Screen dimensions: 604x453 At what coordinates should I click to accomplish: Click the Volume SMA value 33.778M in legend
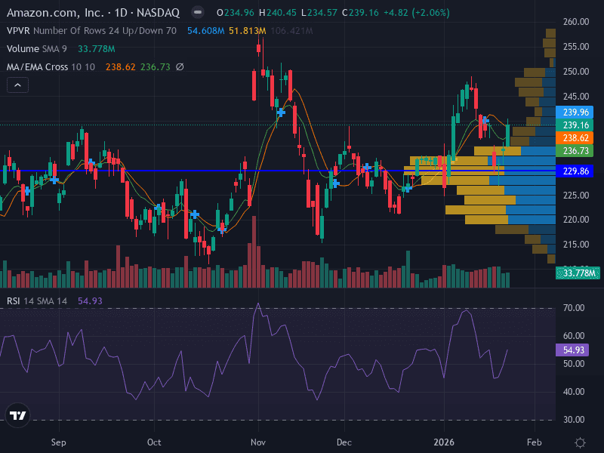[97, 49]
